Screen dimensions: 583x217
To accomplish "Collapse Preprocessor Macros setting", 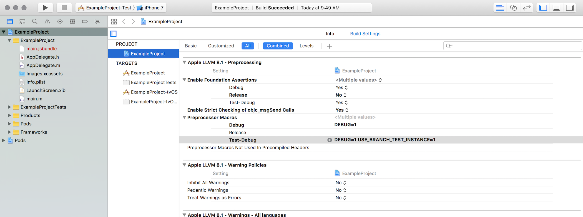I will pos(184,117).
